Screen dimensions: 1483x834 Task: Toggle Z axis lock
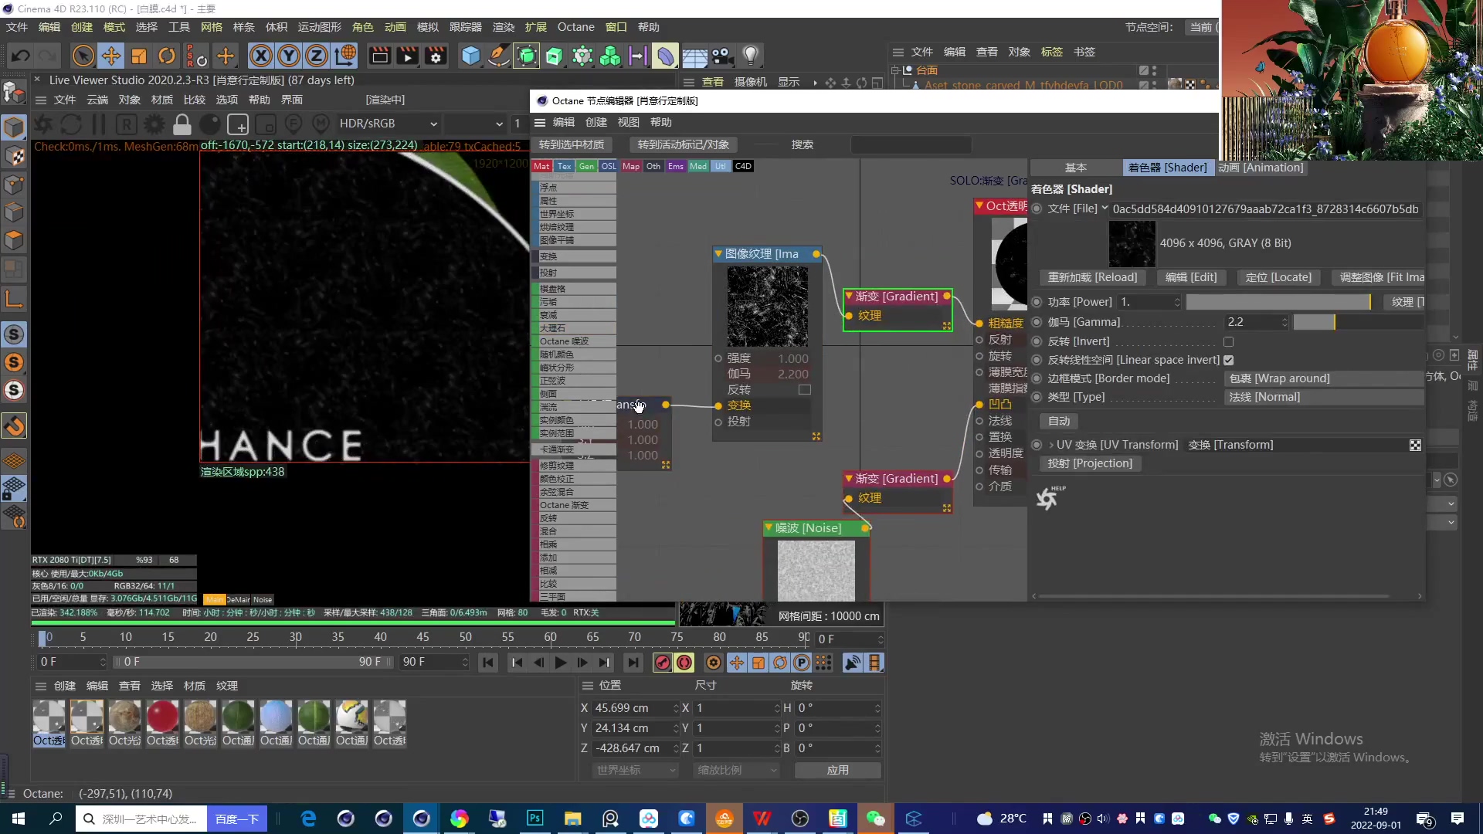point(317,56)
